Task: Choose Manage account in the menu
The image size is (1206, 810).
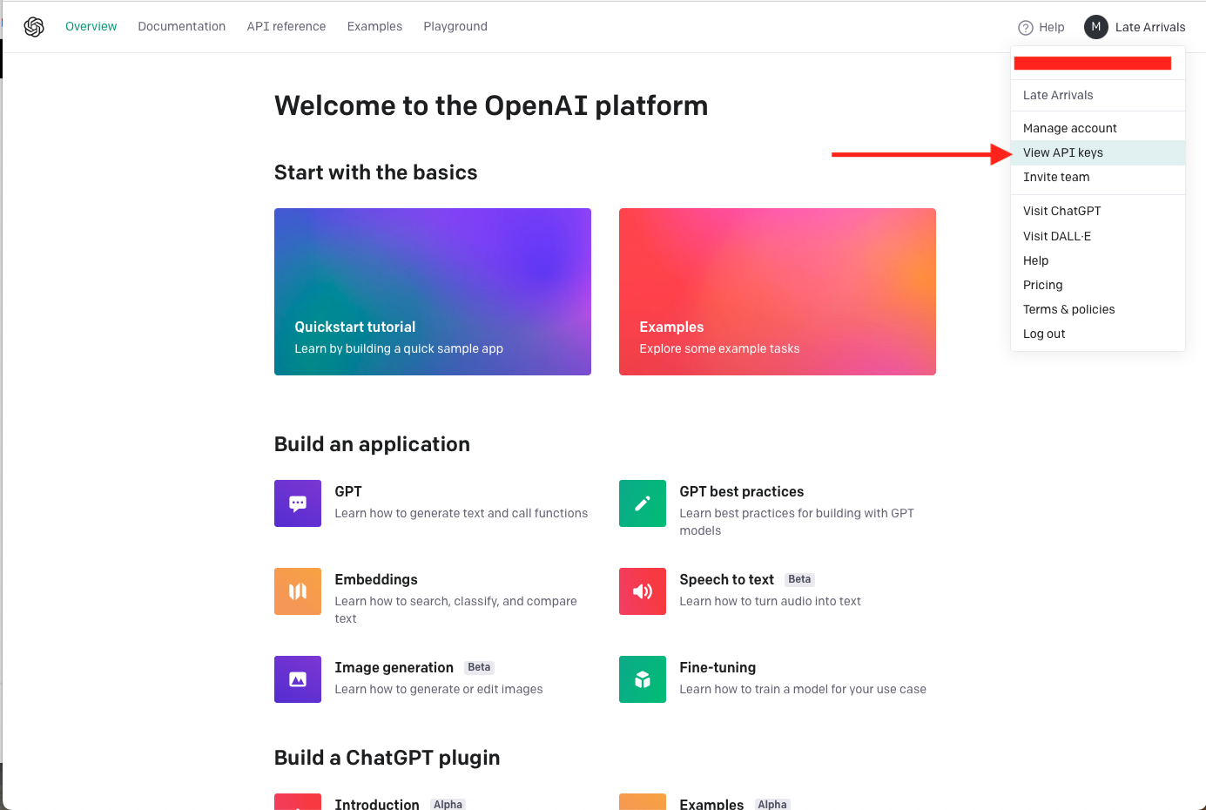Action: coord(1069,128)
